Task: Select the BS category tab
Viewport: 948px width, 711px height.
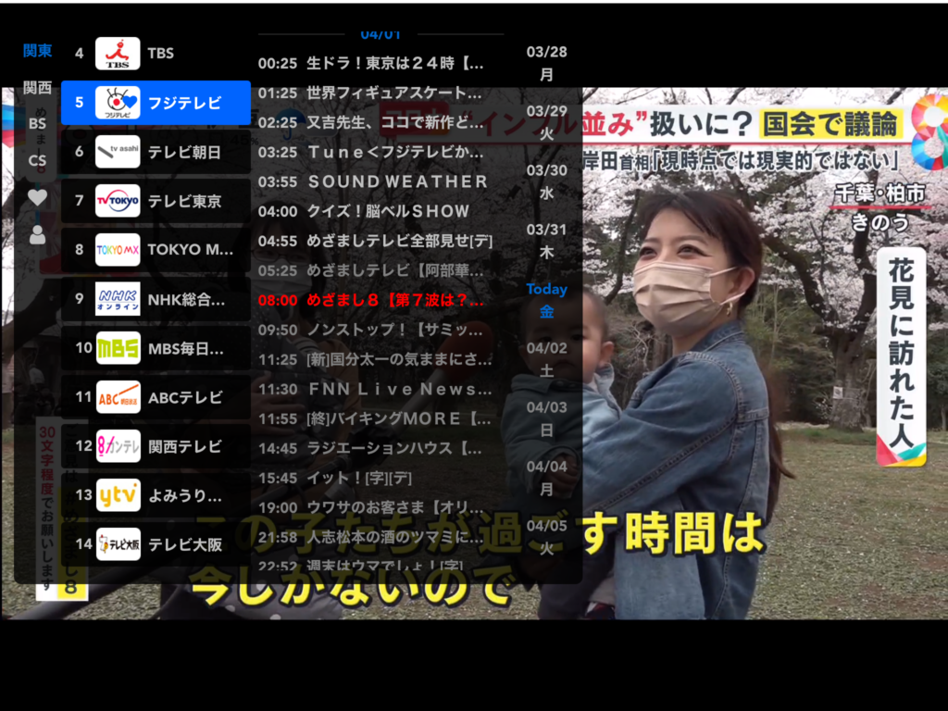Action: point(37,123)
